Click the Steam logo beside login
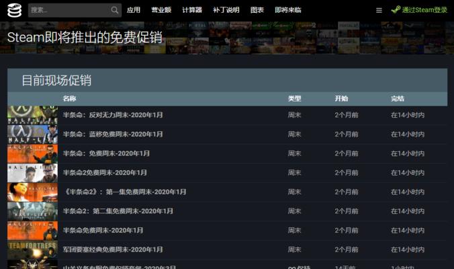This screenshot has height=269, width=454. [x=396, y=10]
